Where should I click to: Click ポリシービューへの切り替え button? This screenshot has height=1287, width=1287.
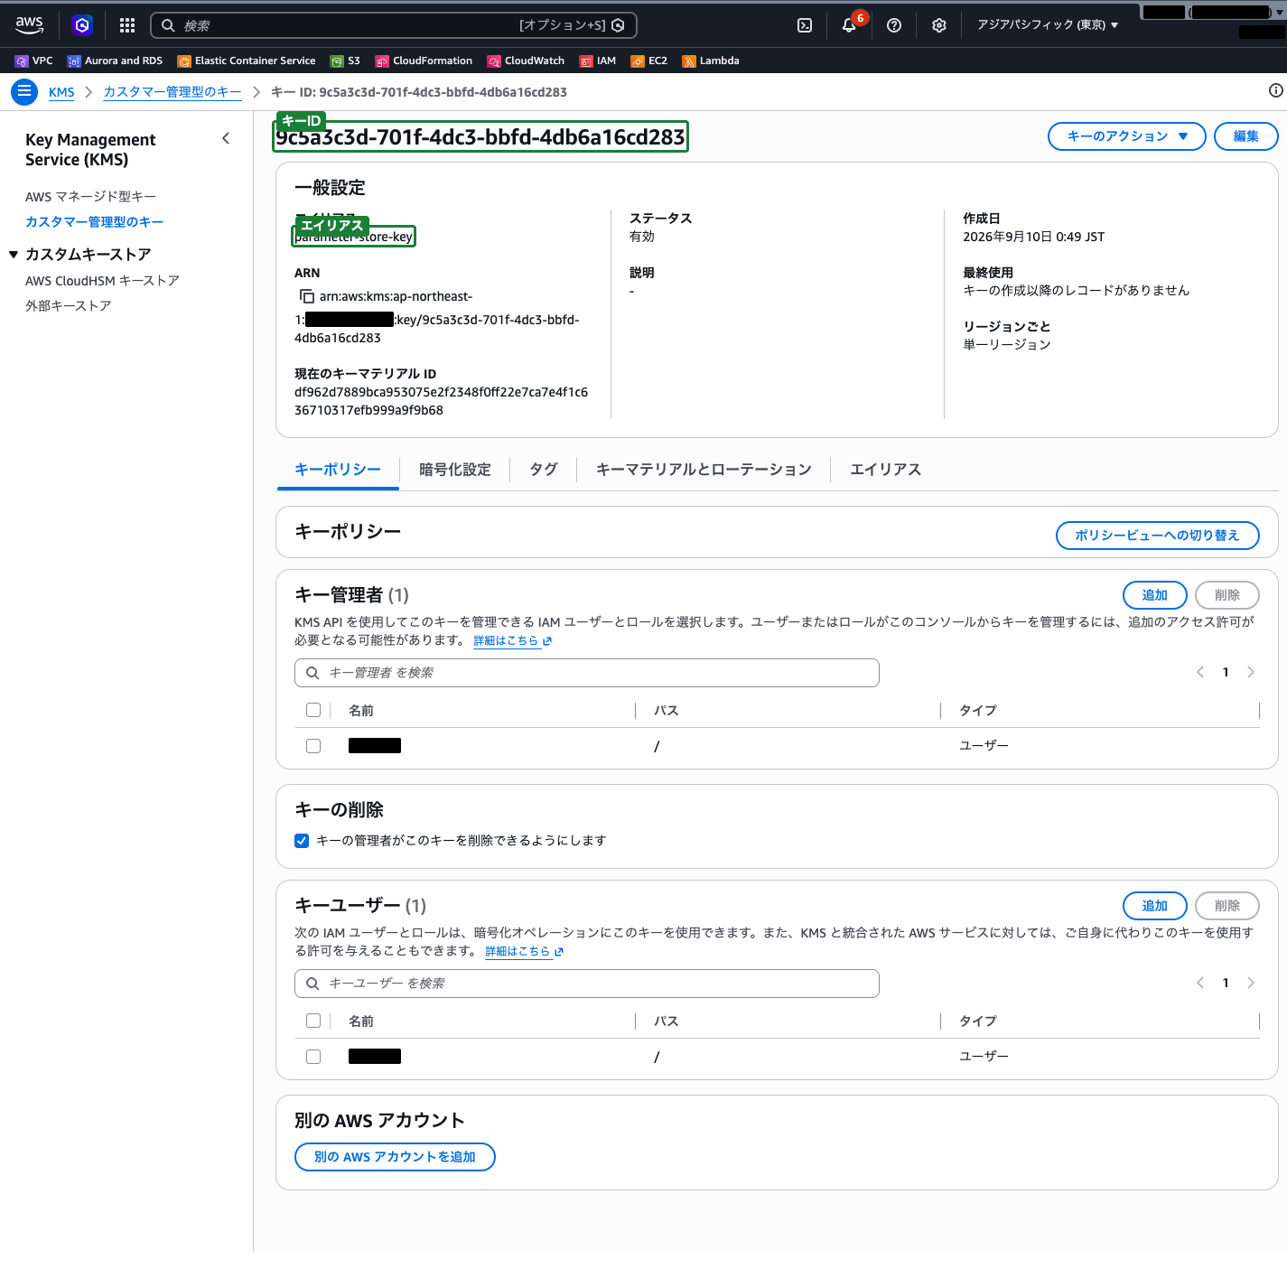1158,536
